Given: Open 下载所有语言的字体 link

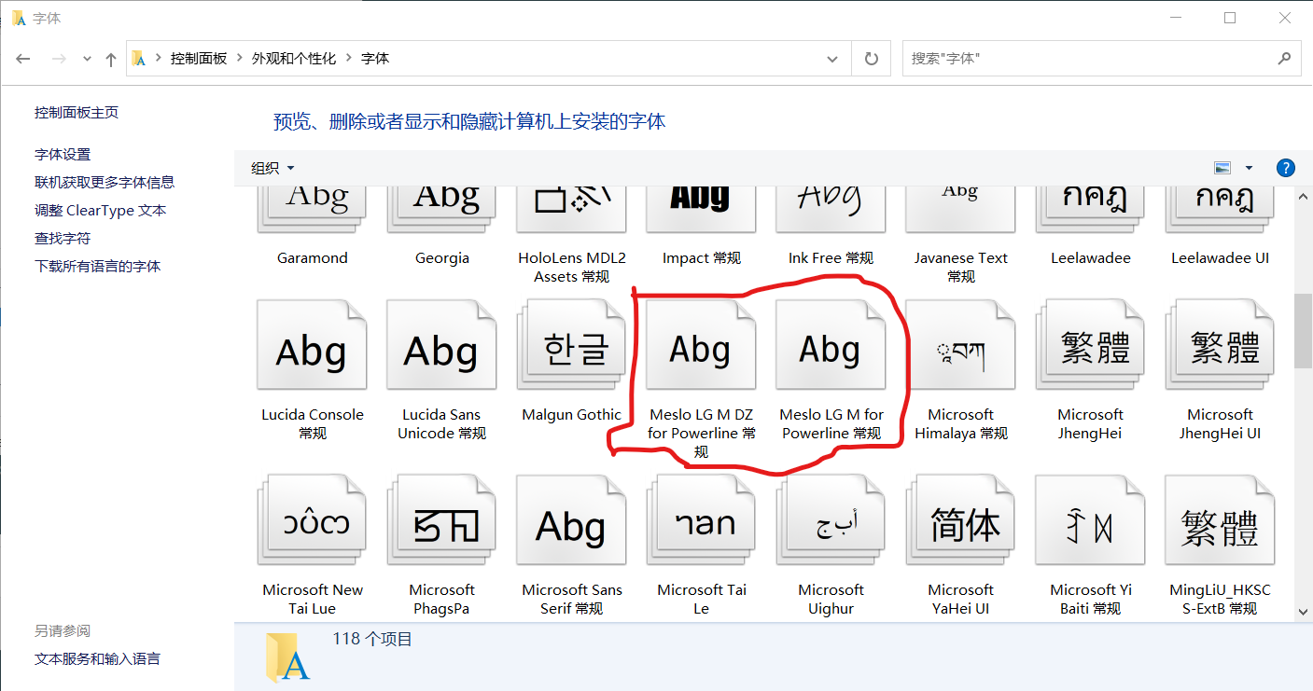Looking at the screenshot, I should [x=98, y=266].
